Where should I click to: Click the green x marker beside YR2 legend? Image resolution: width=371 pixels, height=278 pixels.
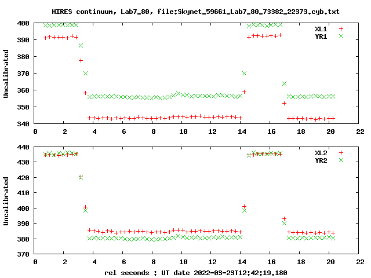(x=341, y=160)
